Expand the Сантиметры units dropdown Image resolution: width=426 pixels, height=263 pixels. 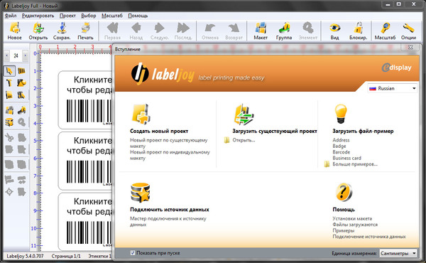coord(398,253)
